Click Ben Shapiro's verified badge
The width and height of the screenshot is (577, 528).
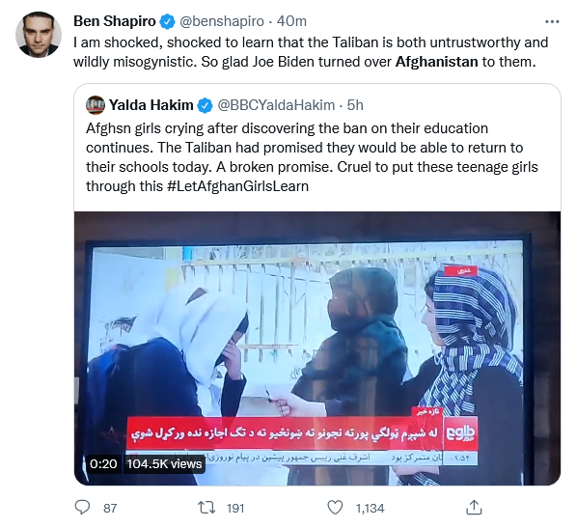(168, 21)
